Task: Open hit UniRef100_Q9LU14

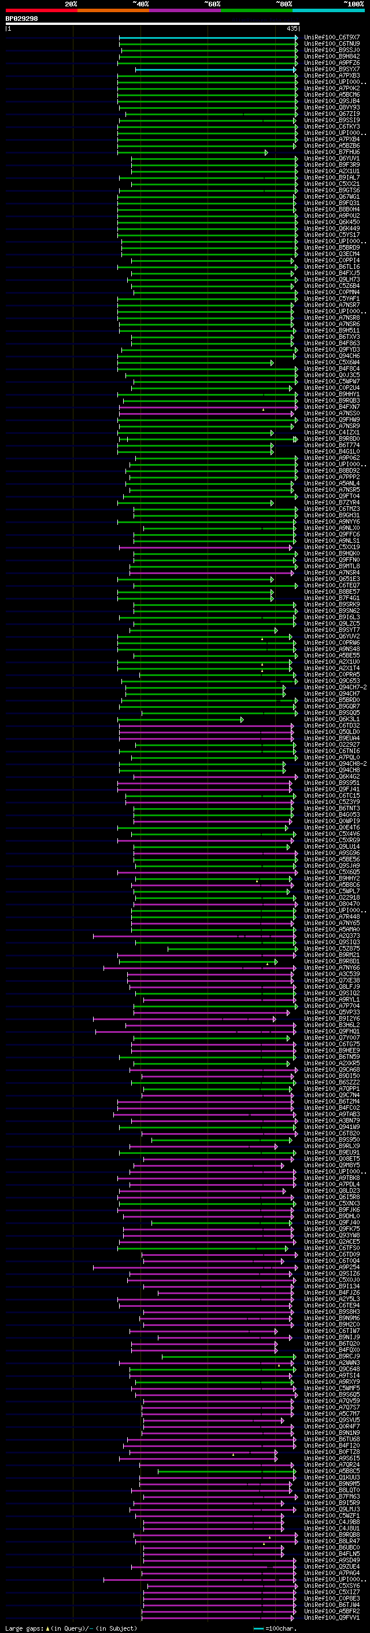Action: pyautogui.click(x=331, y=847)
